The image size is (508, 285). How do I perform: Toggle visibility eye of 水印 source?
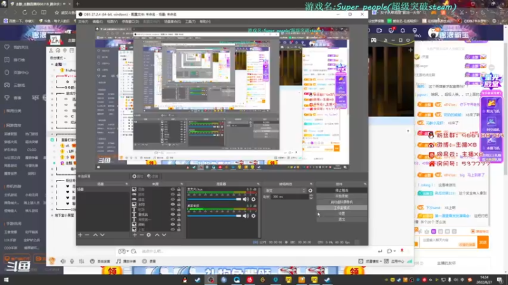[x=173, y=205]
